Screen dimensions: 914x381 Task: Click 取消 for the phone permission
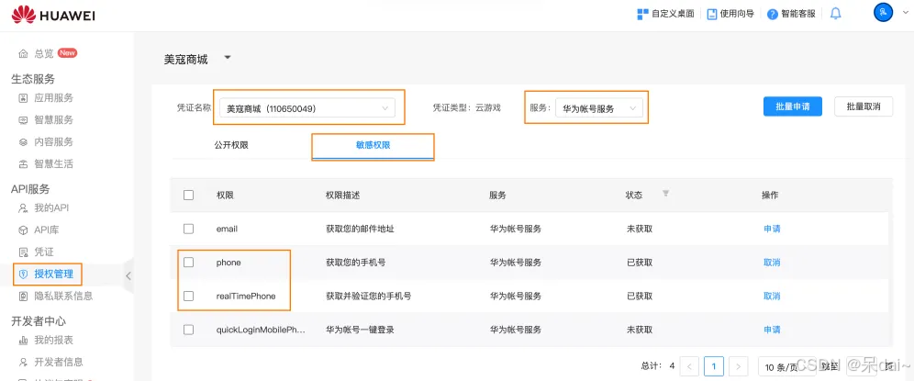pos(772,263)
